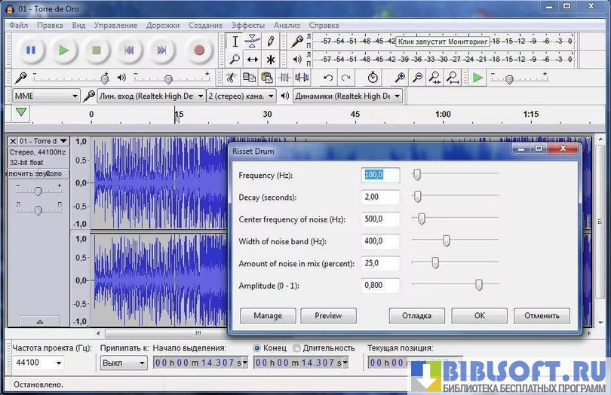
Task: Select the Длительность radio button
Action: point(296,348)
